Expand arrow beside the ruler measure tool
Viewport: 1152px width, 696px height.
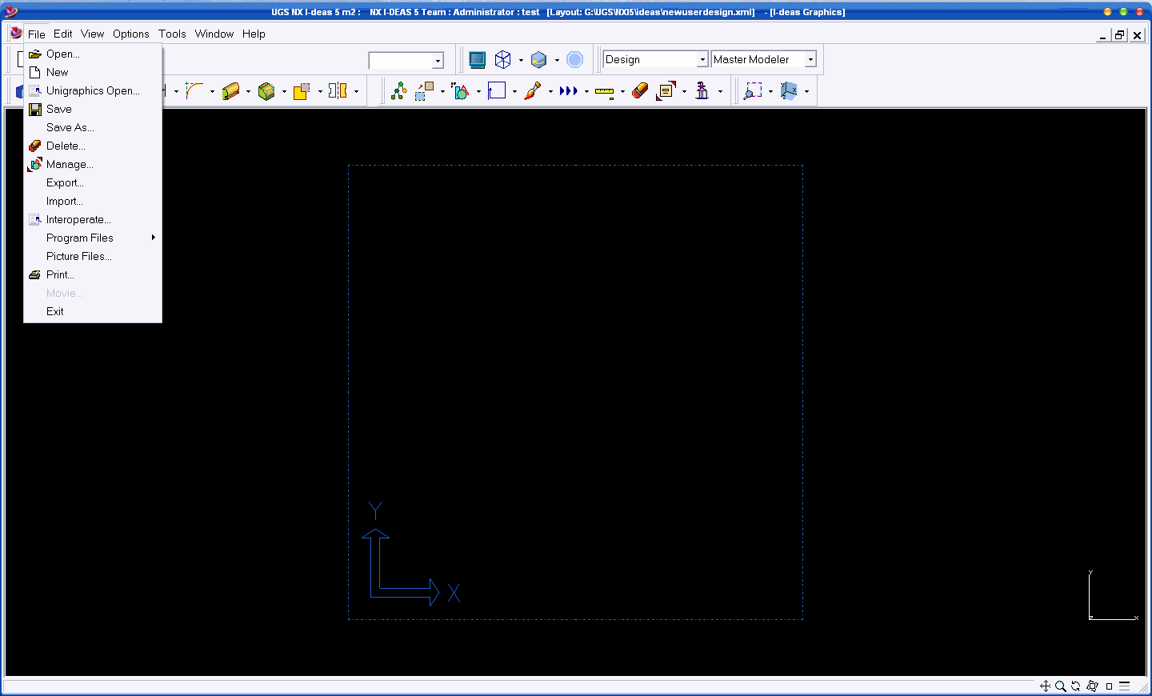(622, 91)
